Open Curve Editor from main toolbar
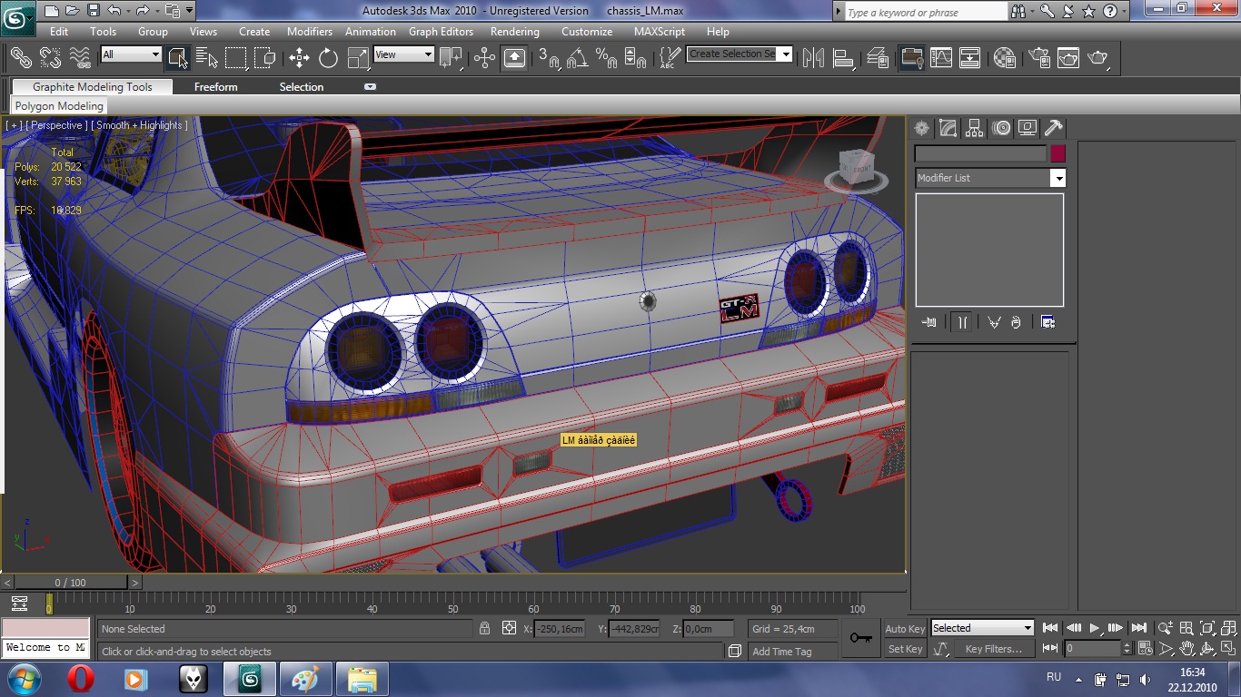This screenshot has width=1241, height=697. point(941,58)
